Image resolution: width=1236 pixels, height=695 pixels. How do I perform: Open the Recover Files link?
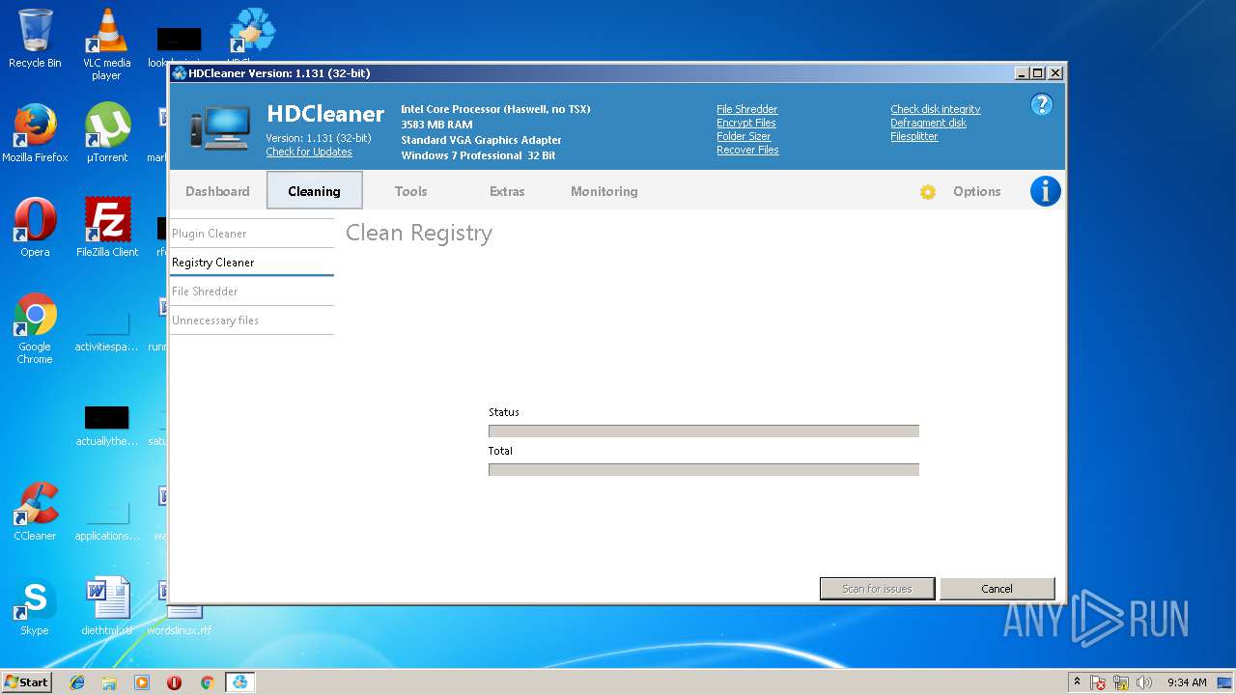pos(747,150)
